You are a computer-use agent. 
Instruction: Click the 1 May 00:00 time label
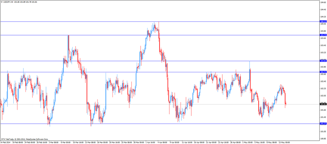(x=248, y=143)
